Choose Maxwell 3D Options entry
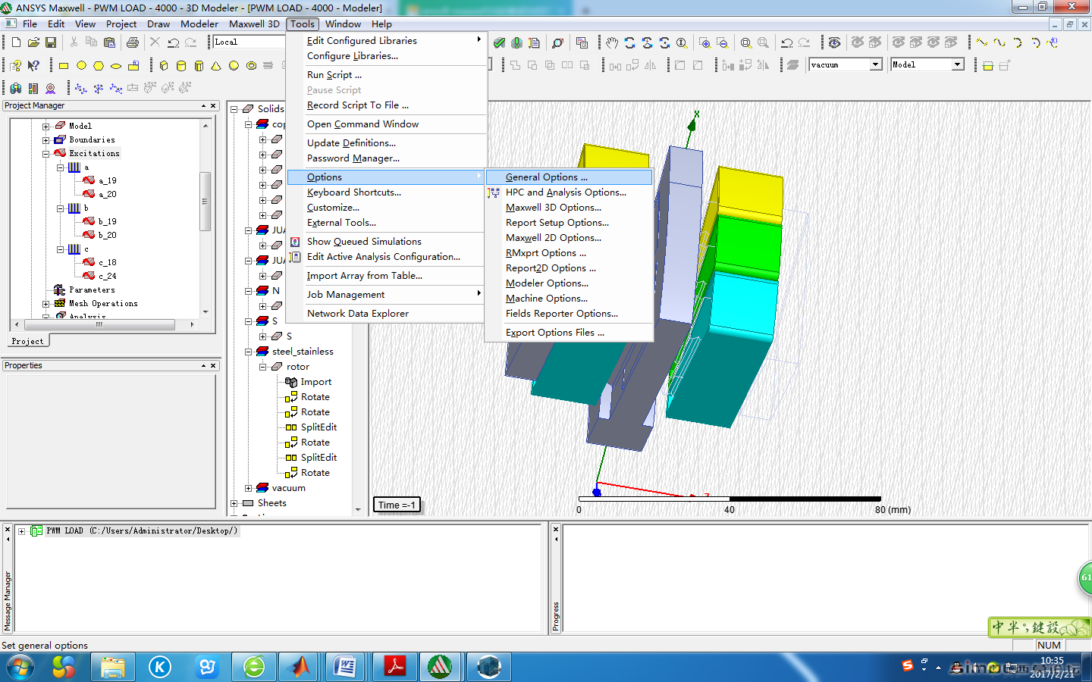Viewport: 1092px width, 682px height. click(569, 208)
